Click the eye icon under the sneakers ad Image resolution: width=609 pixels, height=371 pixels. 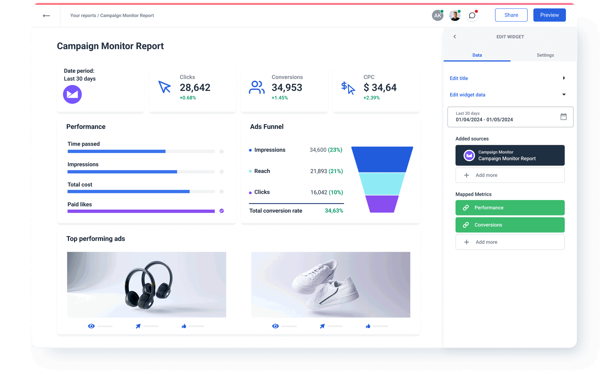pos(275,326)
